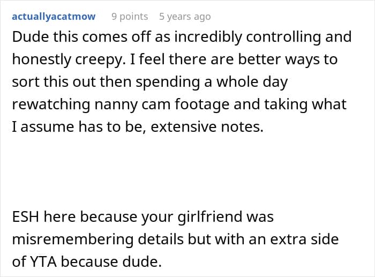Open the actuallyacatmow user profile
Screen dimensions: 375x277
click(x=54, y=17)
